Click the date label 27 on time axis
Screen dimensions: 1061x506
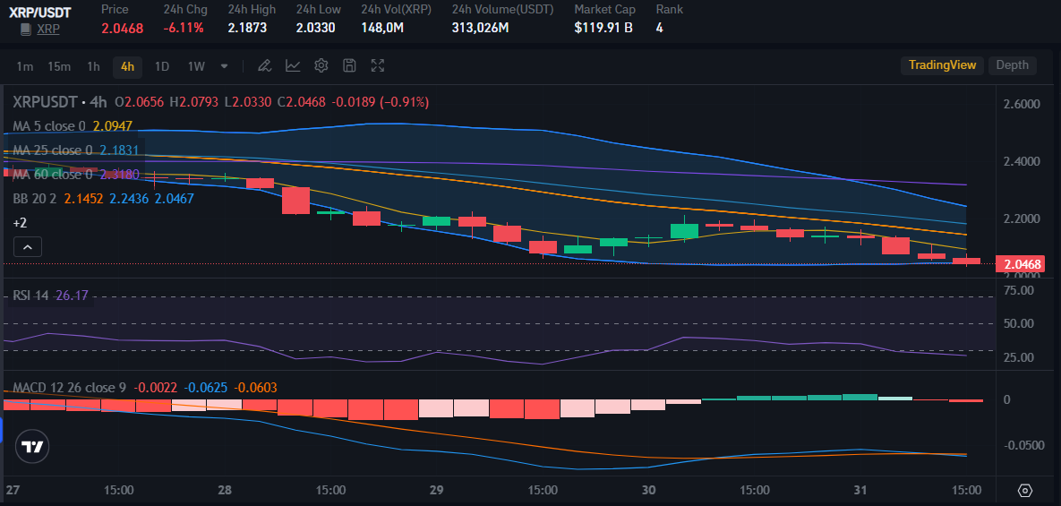coord(12,490)
